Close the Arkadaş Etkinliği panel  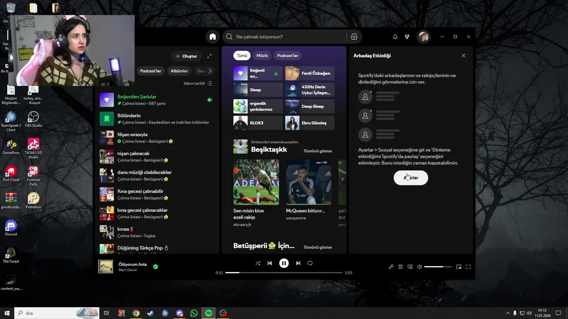coord(463,56)
